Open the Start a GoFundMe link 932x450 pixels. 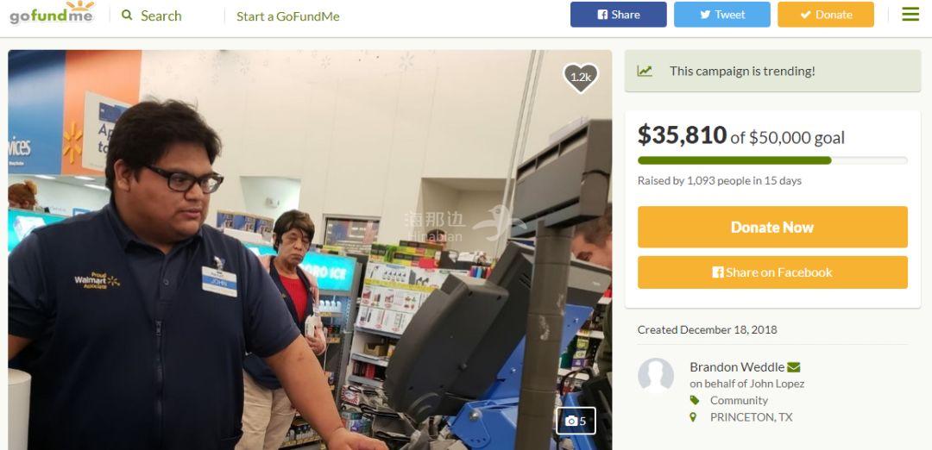(287, 16)
